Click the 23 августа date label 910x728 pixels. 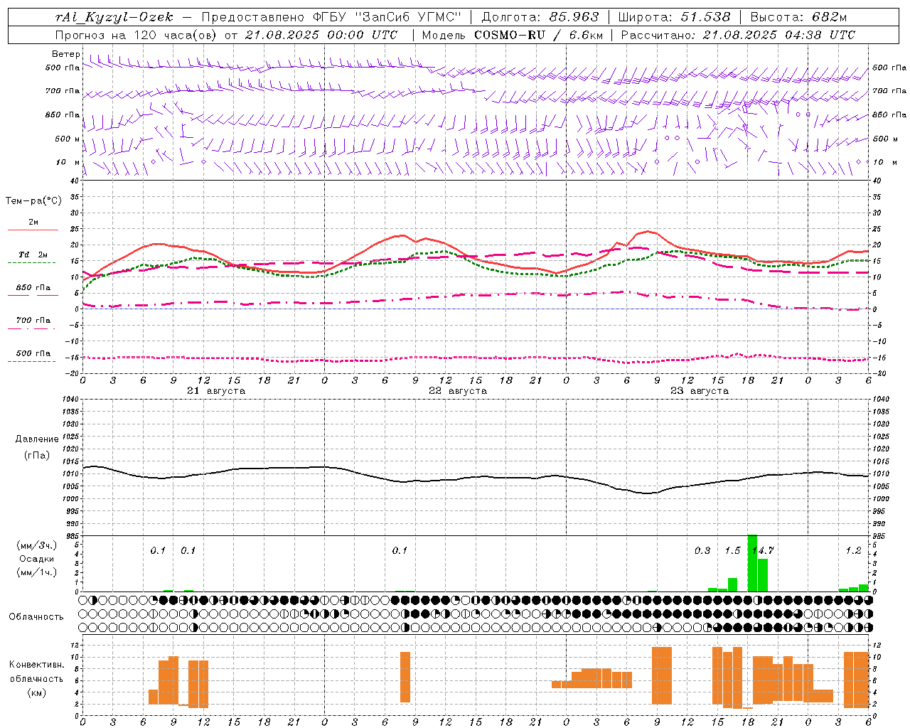pos(700,390)
